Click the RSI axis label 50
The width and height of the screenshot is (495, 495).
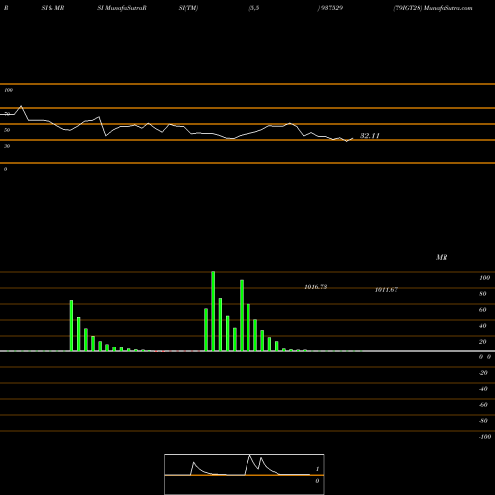click(7, 130)
